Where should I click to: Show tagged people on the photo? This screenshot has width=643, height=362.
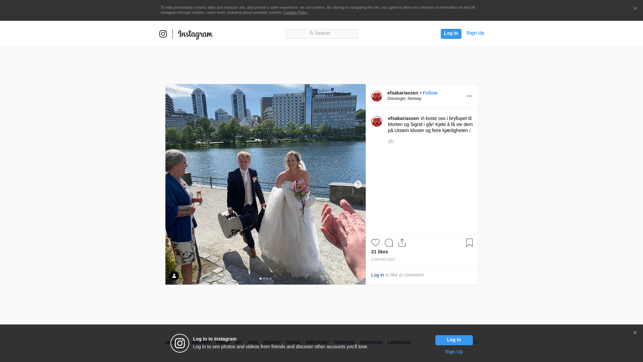(174, 276)
